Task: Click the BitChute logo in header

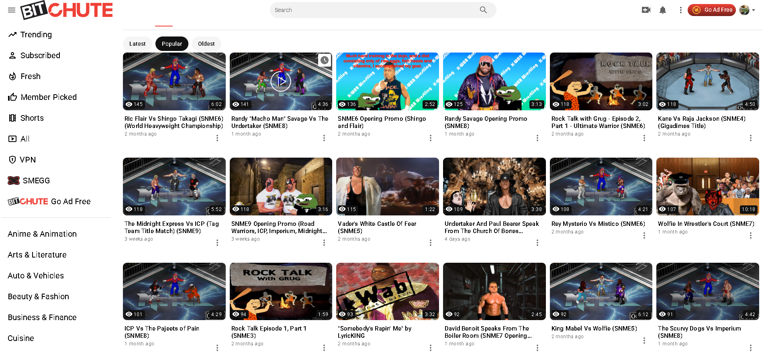Action: (x=67, y=10)
